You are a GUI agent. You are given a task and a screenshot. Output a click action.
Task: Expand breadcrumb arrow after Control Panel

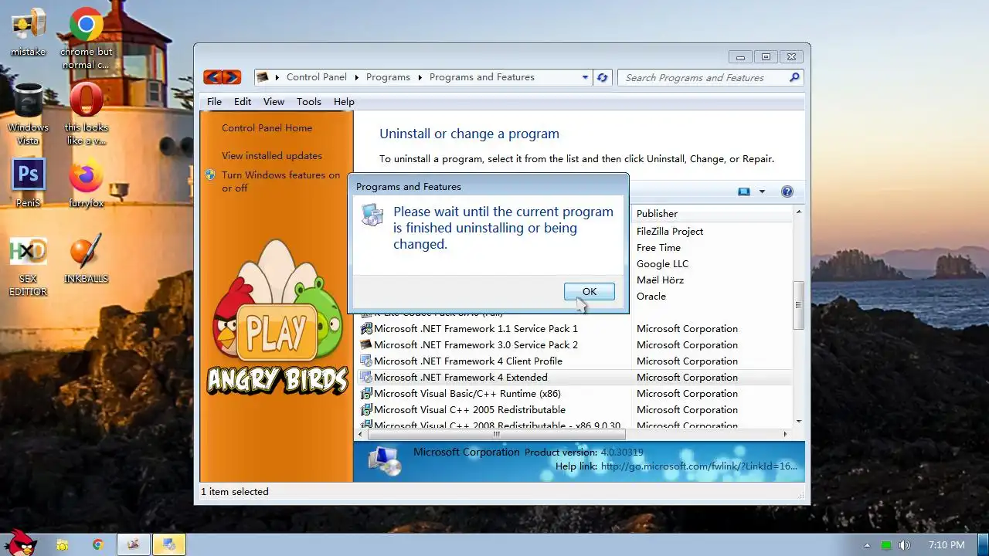[356, 77]
